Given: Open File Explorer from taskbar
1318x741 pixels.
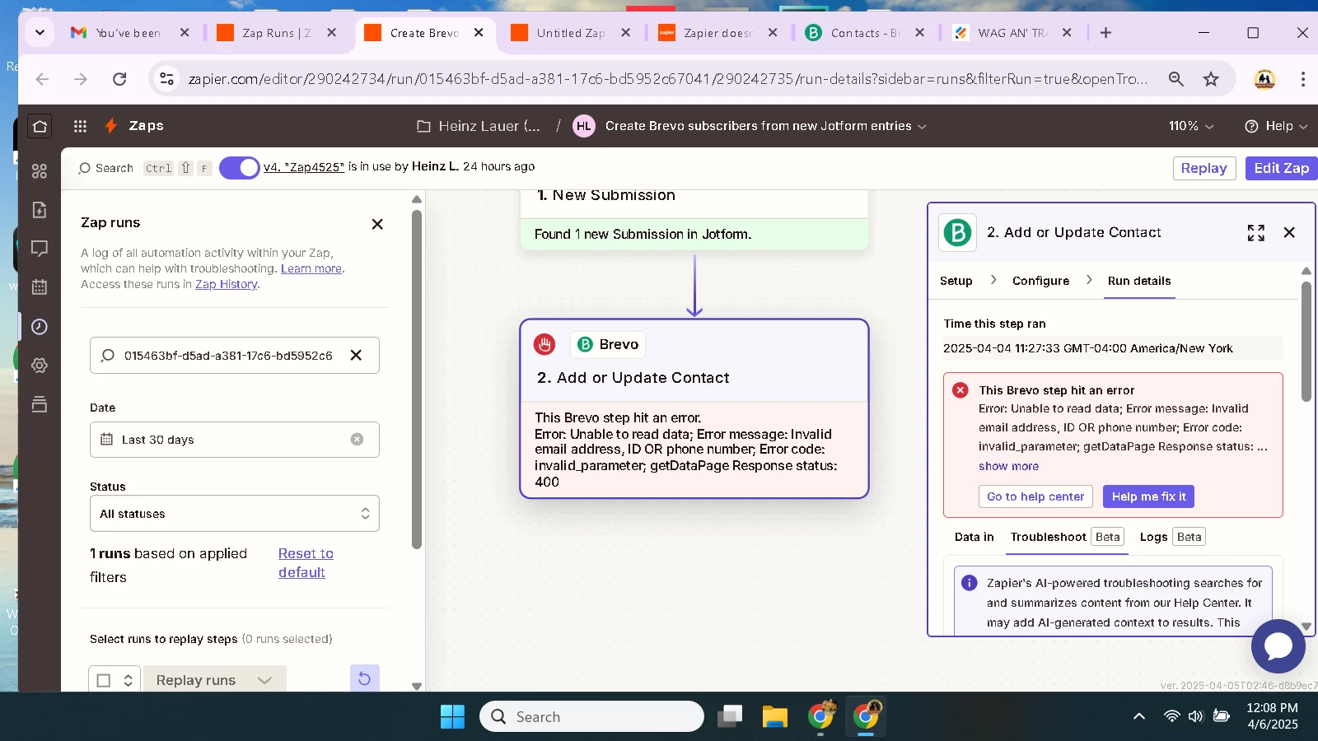Looking at the screenshot, I should (774, 717).
